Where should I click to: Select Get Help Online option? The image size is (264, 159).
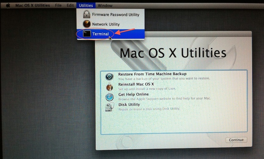(134, 94)
